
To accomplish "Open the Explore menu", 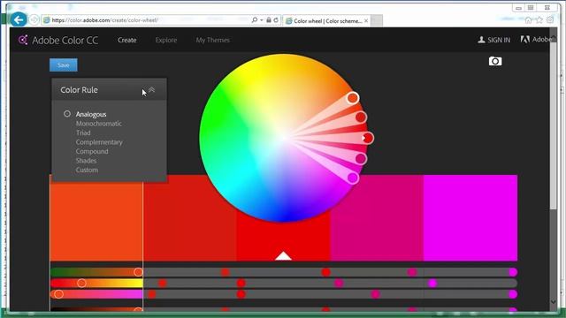I will (x=166, y=40).
